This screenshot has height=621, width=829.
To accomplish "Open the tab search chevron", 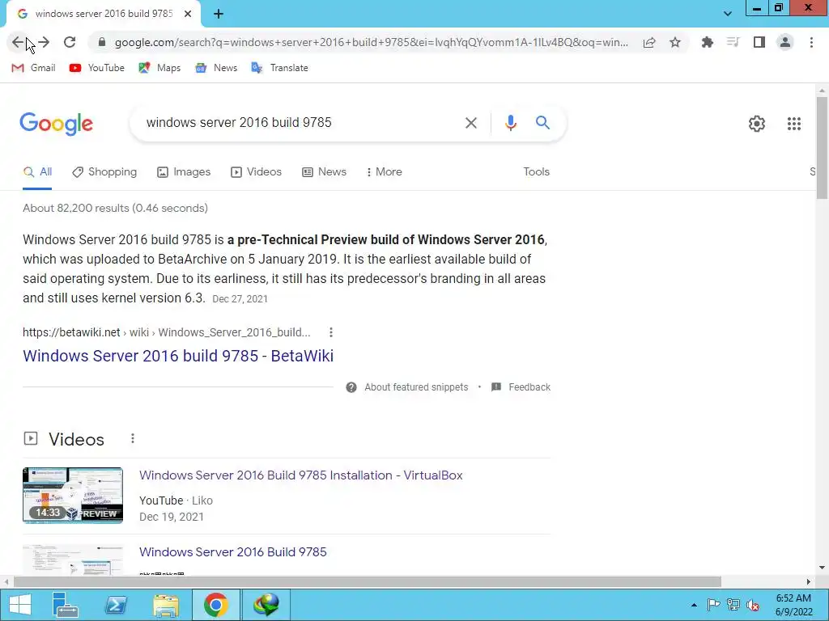I will (x=728, y=14).
